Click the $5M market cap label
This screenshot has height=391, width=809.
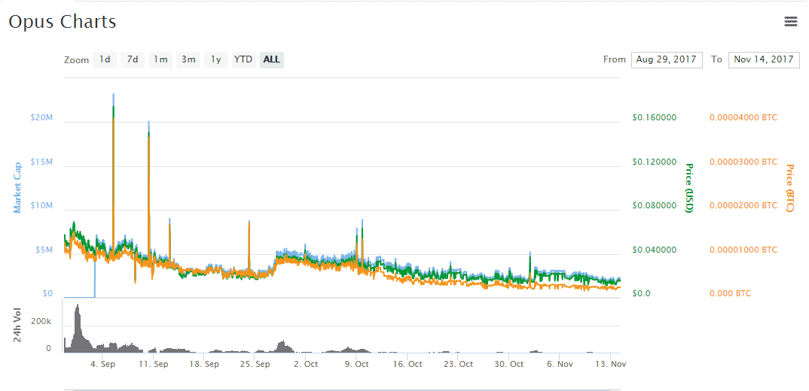click(x=44, y=250)
